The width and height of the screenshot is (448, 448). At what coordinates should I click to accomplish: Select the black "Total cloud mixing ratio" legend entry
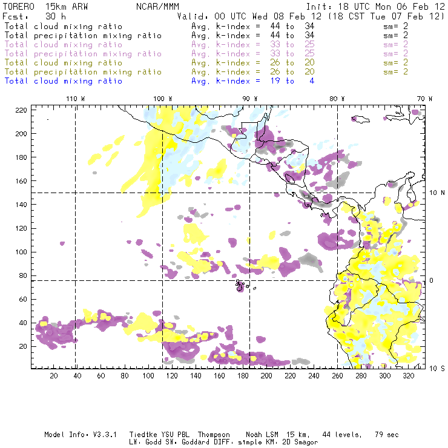pyautogui.click(x=64, y=27)
